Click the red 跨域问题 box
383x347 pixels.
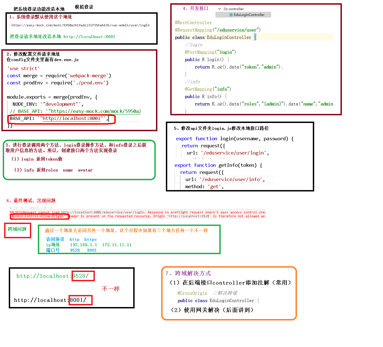click(x=17, y=230)
